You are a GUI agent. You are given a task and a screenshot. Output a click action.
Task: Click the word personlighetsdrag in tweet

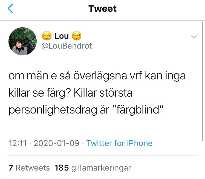[53, 110]
